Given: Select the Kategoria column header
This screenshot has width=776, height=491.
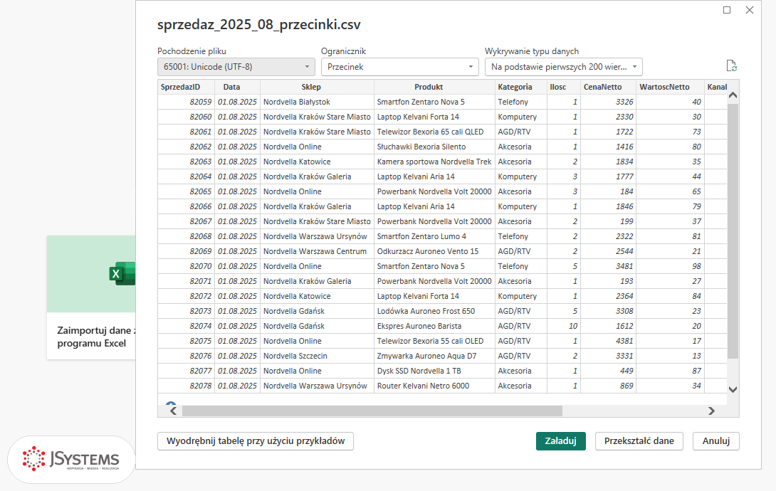Looking at the screenshot, I should click(520, 87).
